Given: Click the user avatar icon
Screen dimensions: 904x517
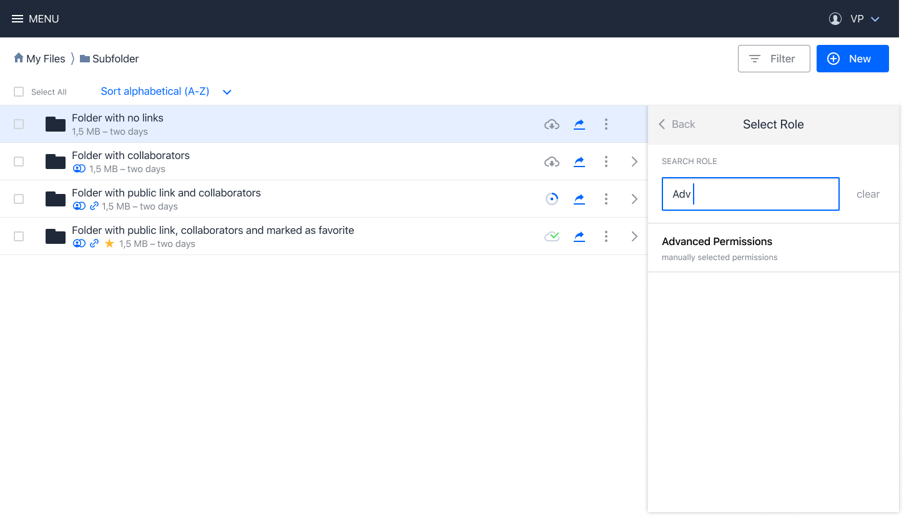Looking at the screenshot, I should coord(835,19).
